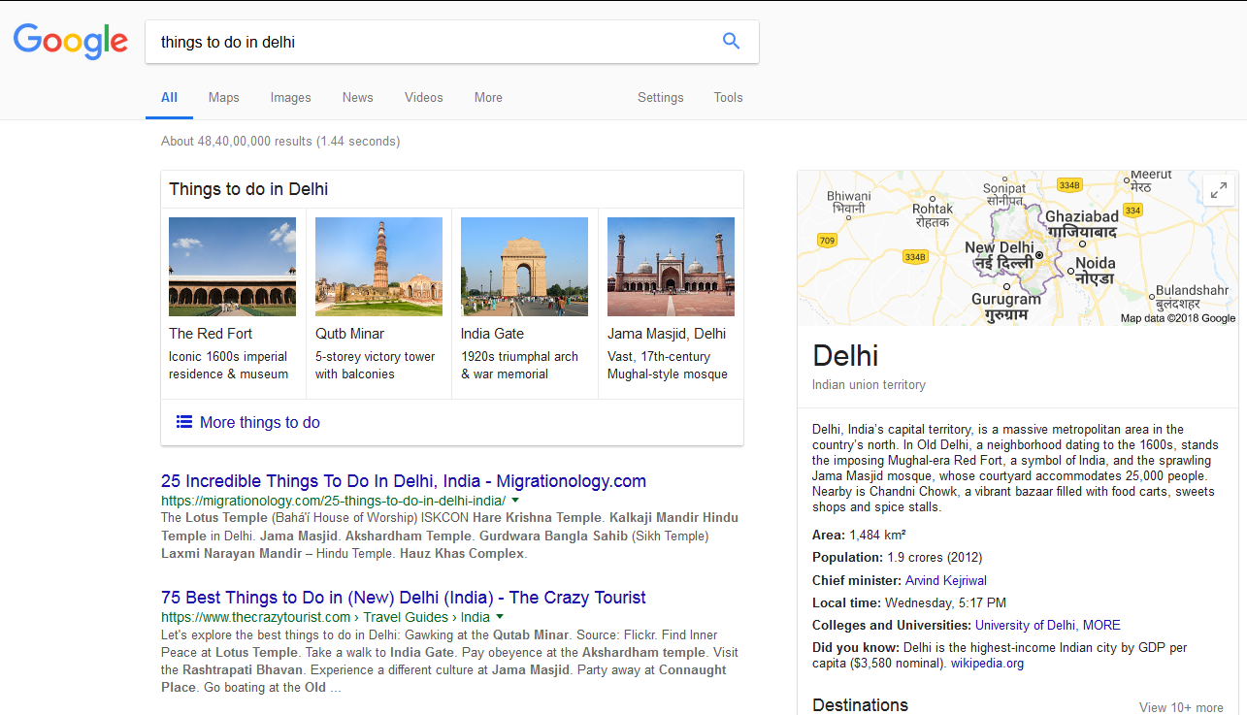The width and height of the screenshot is (1247, 715).
Task: Switch to the Images tab
Action: (290, 97)
